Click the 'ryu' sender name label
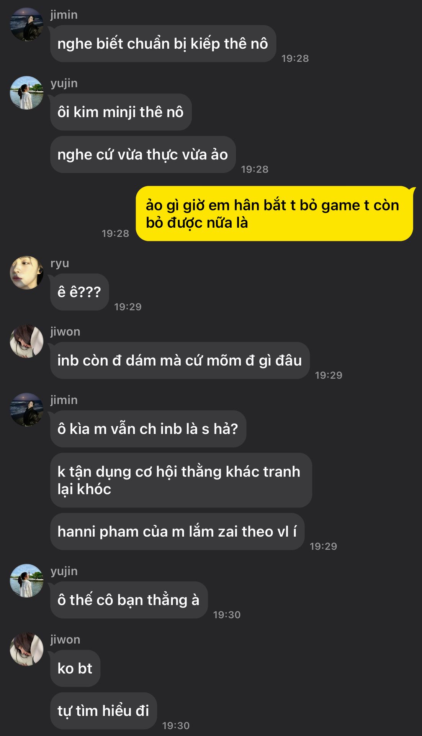The image size is (422, 736). 60,263
